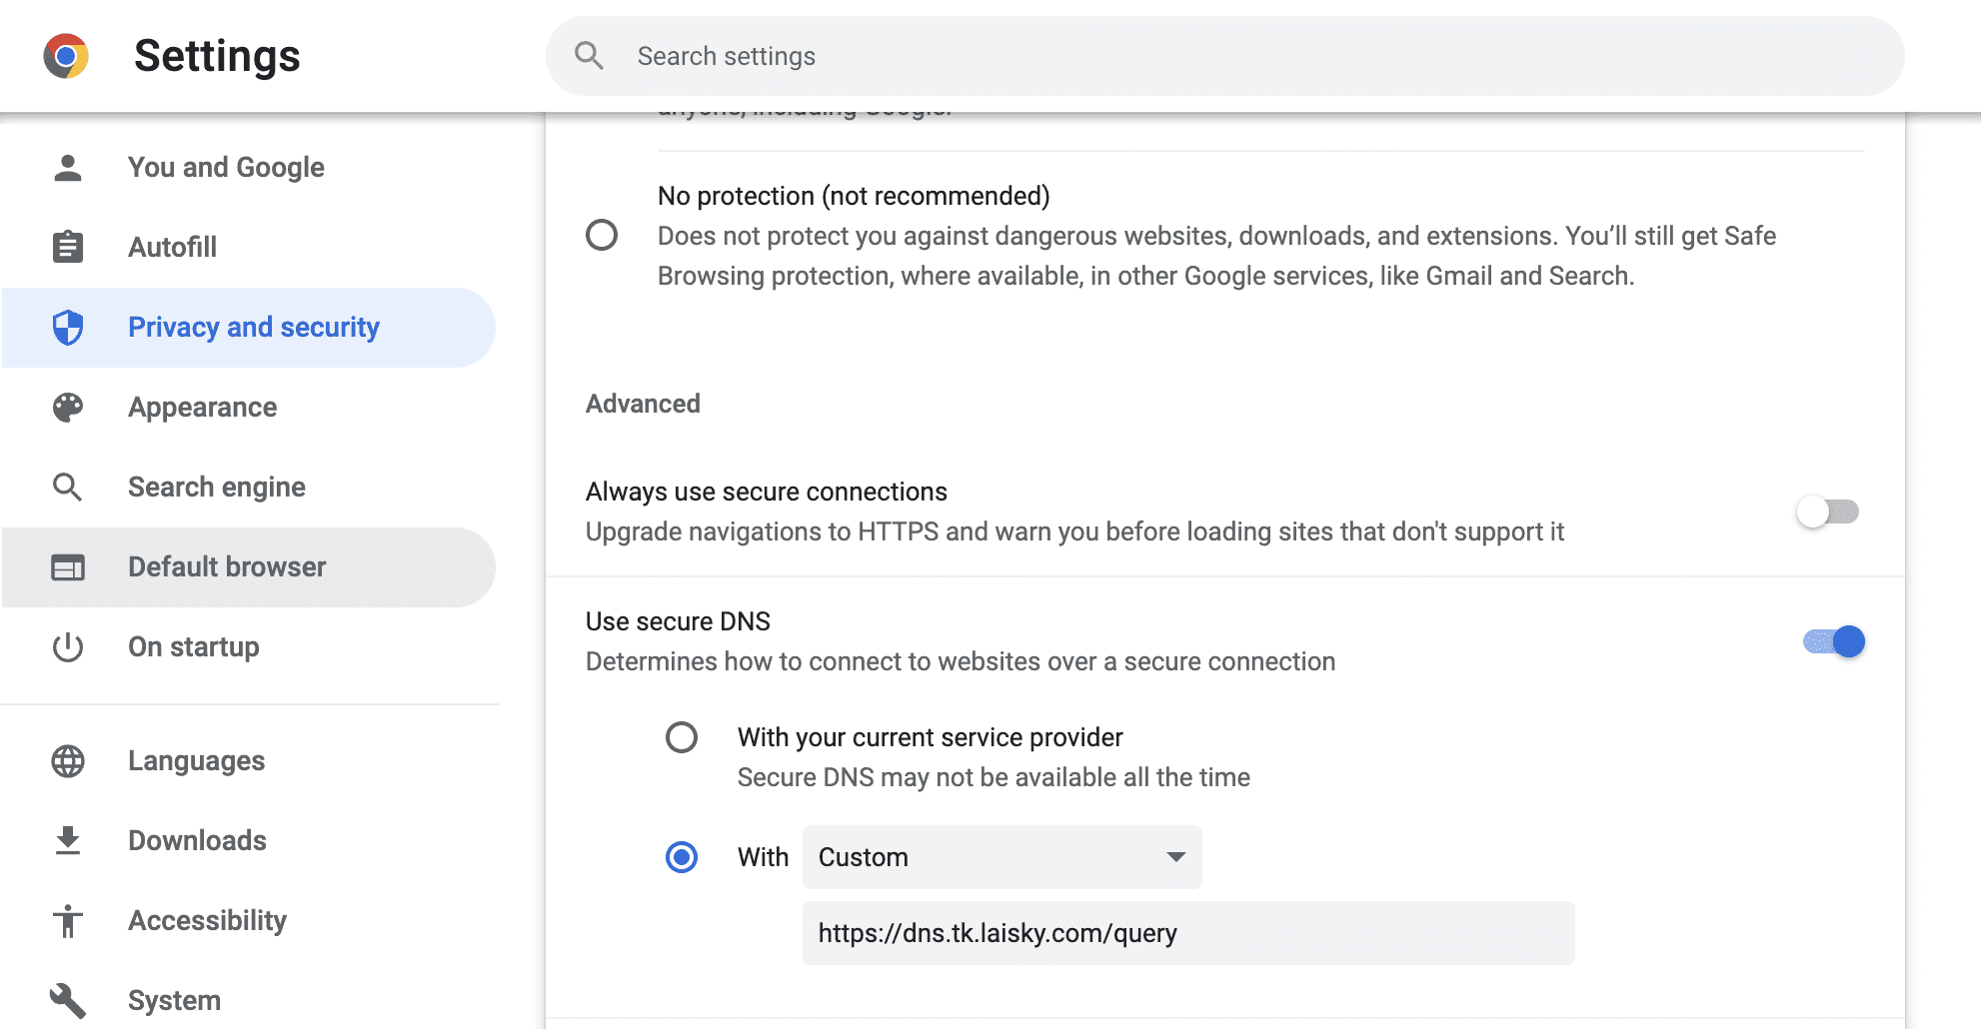Viewport: 1981px width, 1029px height.
Task: Turn off Use secure DNS toggle
Action: coord(1834,641)
